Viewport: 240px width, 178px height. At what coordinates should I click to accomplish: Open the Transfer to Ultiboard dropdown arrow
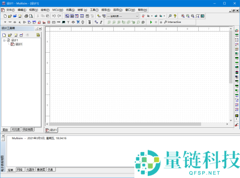pos(152,16)
